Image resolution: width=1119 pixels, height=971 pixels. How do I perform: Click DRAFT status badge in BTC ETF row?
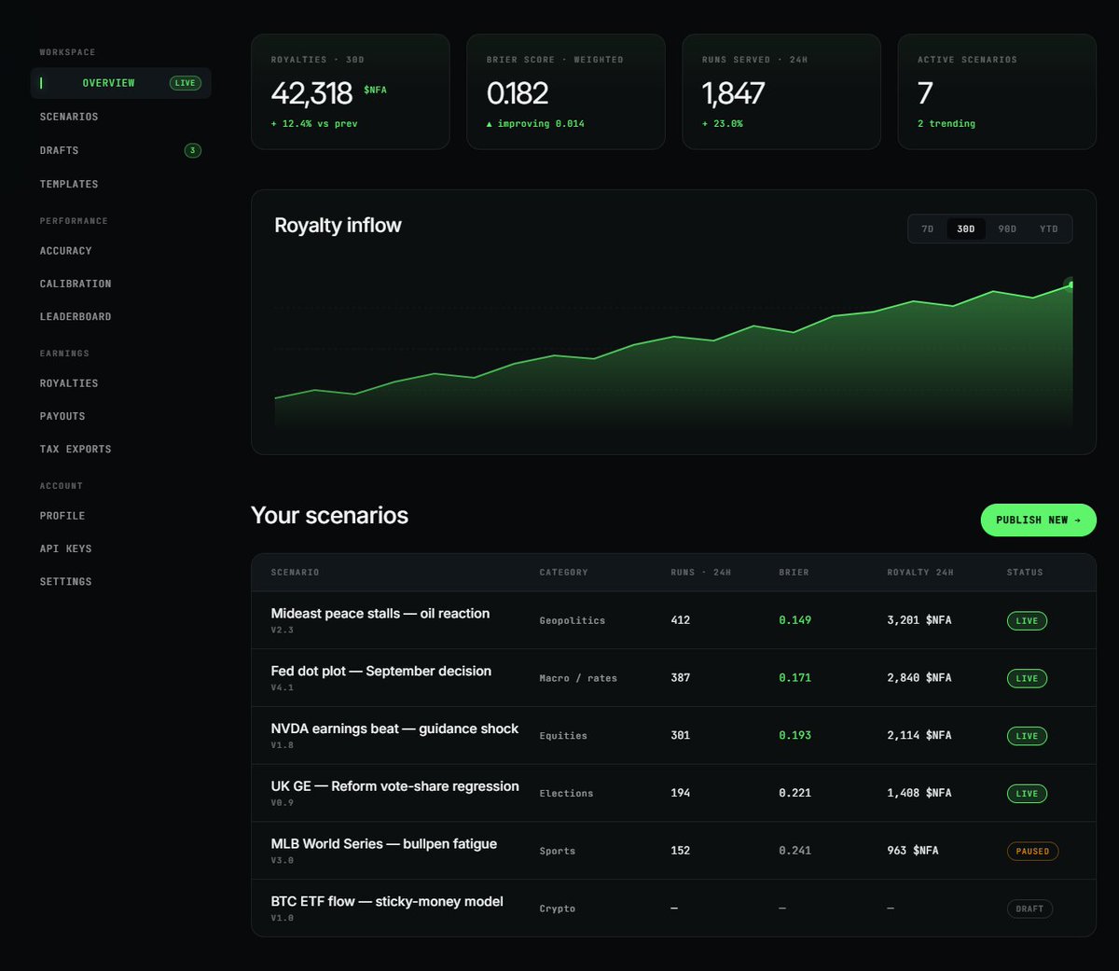[x=1029, y=909]
